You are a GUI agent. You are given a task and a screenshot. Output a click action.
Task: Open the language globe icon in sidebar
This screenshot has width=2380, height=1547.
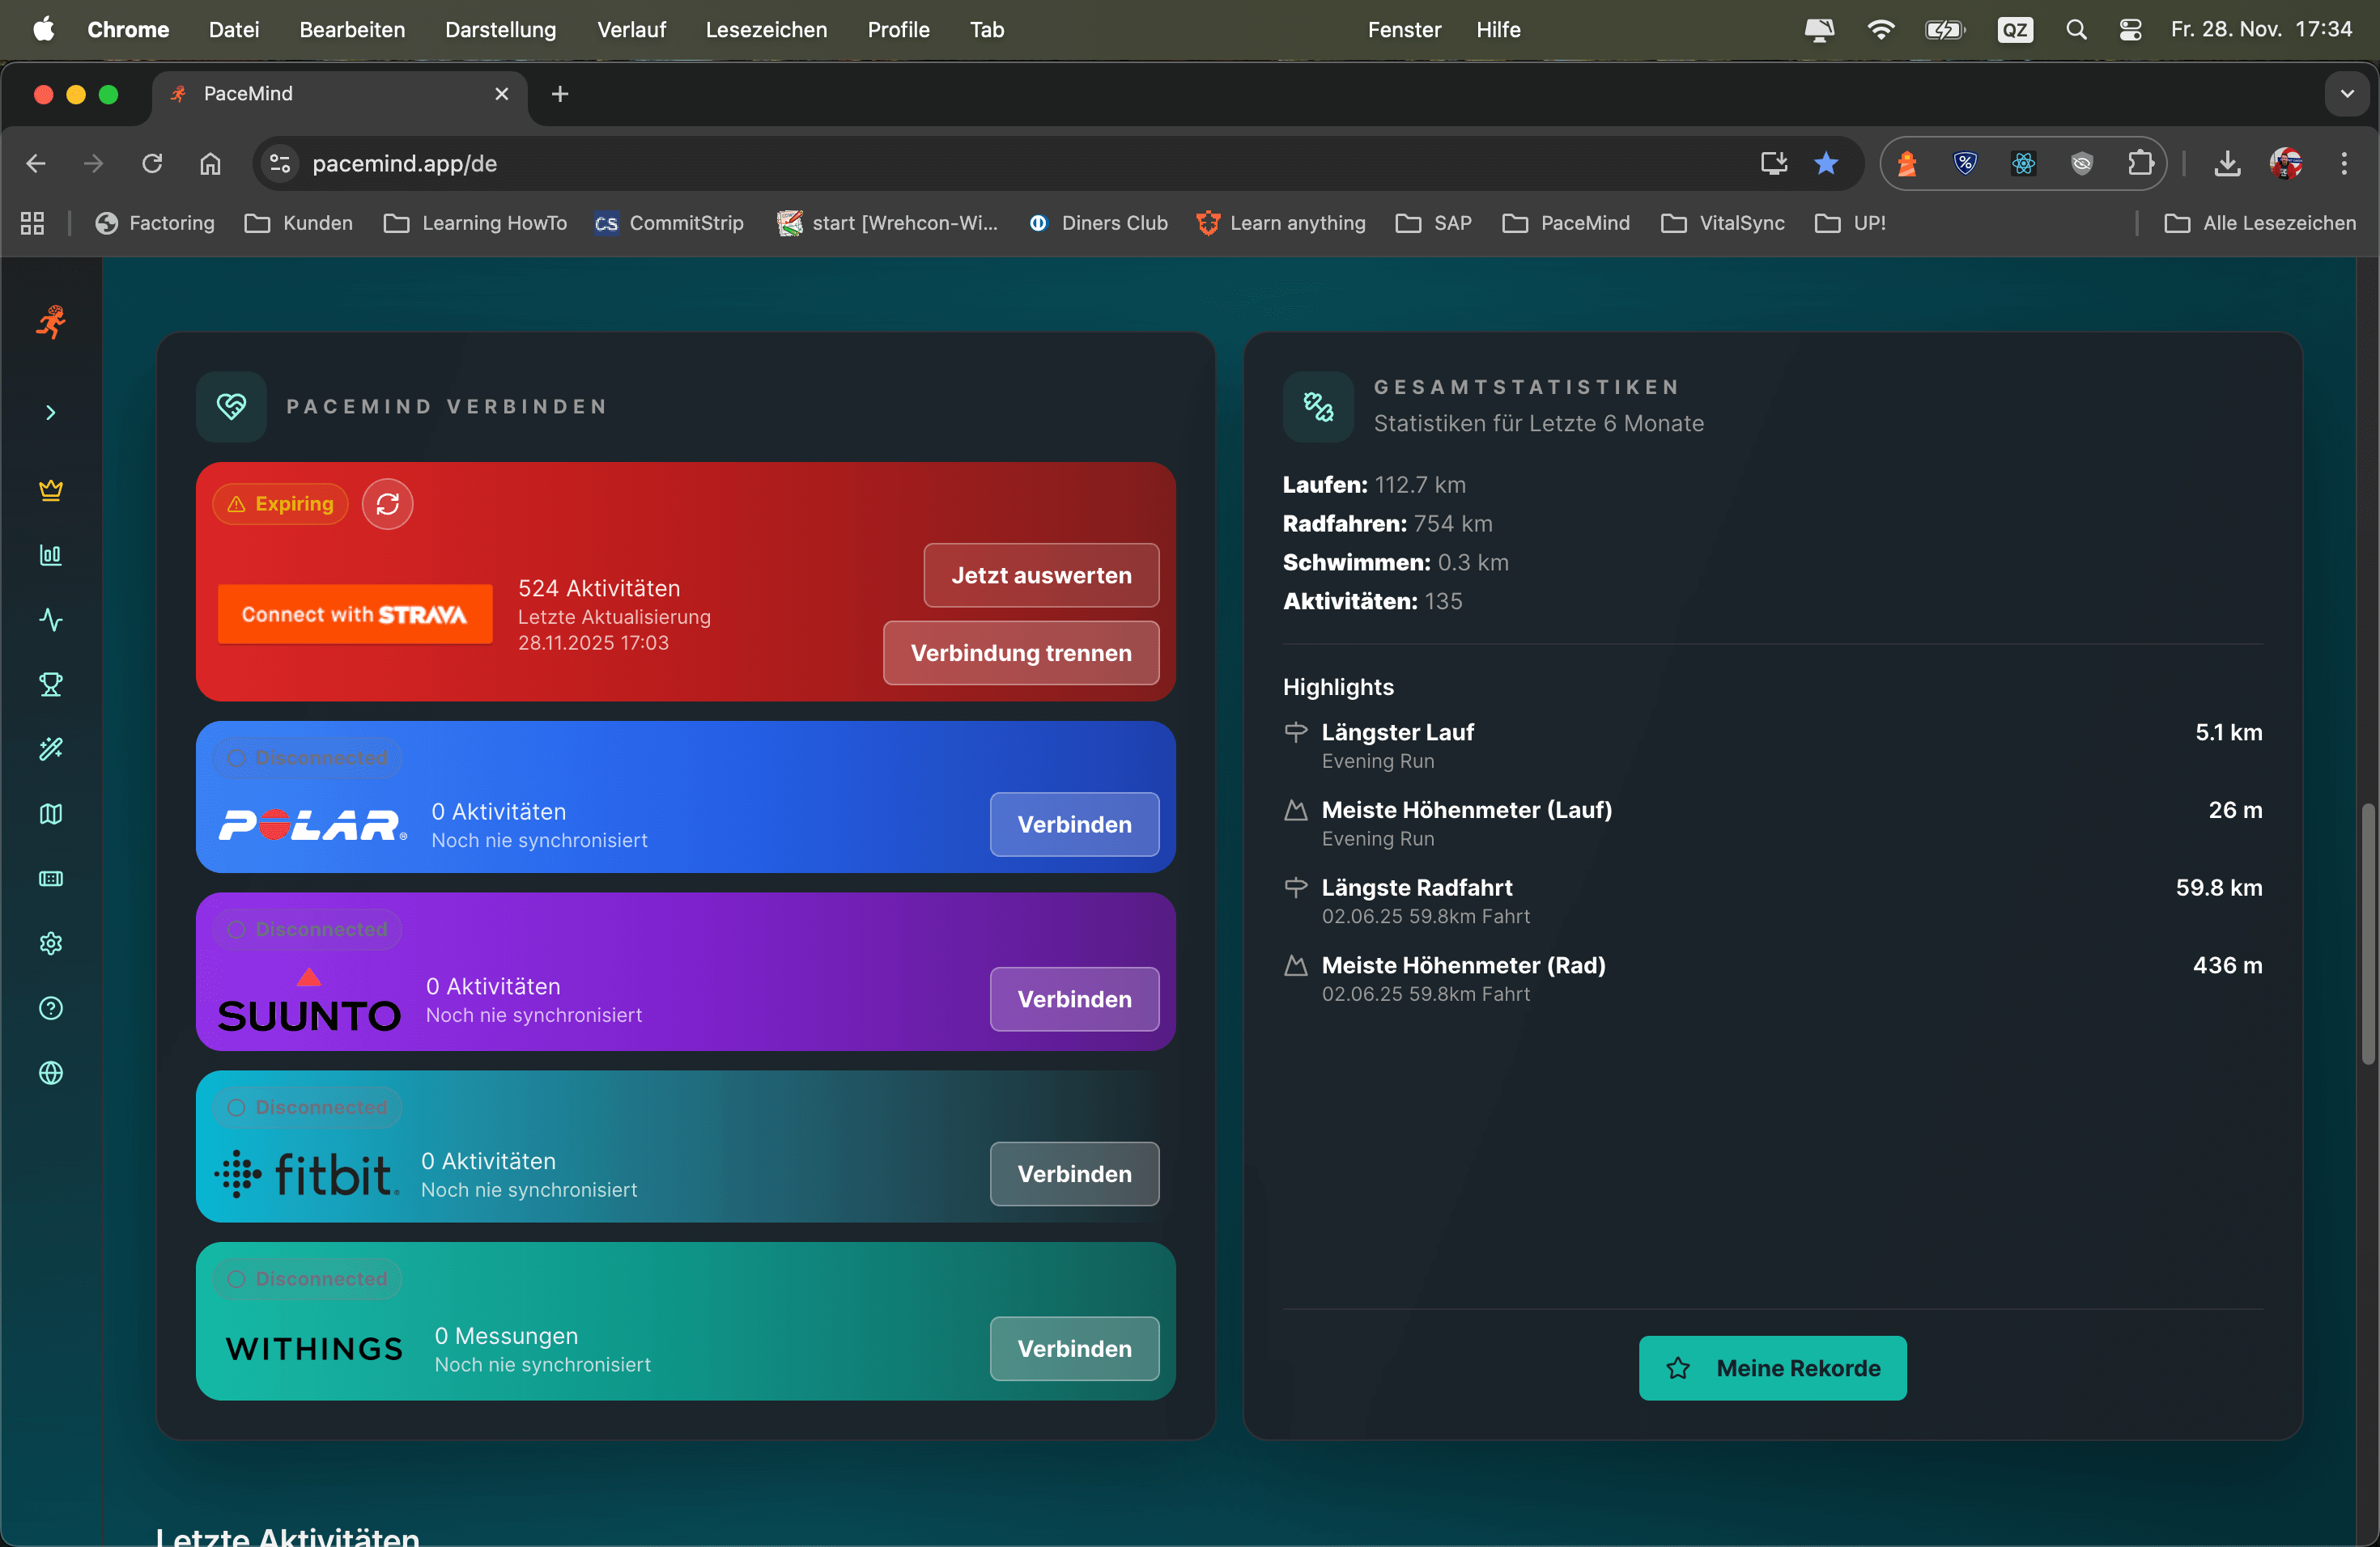pos(51,1074)
